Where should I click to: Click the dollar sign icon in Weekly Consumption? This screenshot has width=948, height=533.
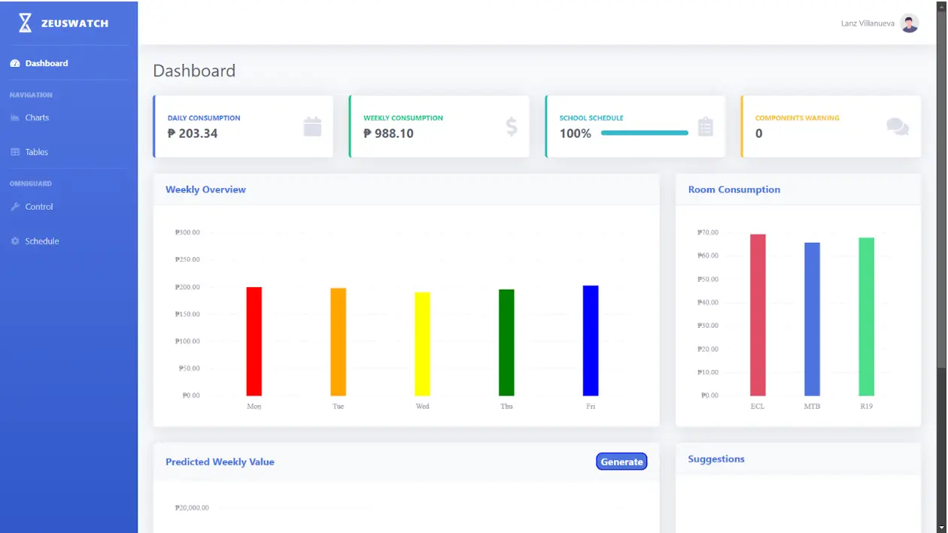point(512,126)
